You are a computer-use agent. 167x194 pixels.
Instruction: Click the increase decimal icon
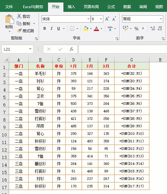153,28
